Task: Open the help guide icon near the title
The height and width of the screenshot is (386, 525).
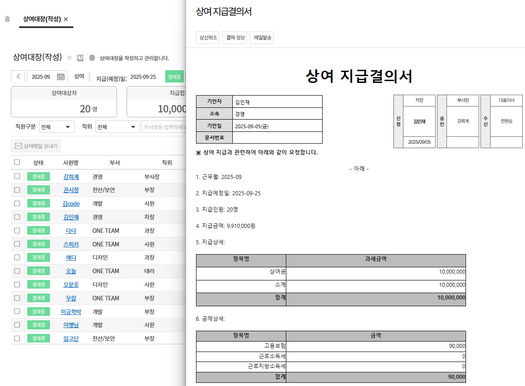Action: (x=80, y=58)
